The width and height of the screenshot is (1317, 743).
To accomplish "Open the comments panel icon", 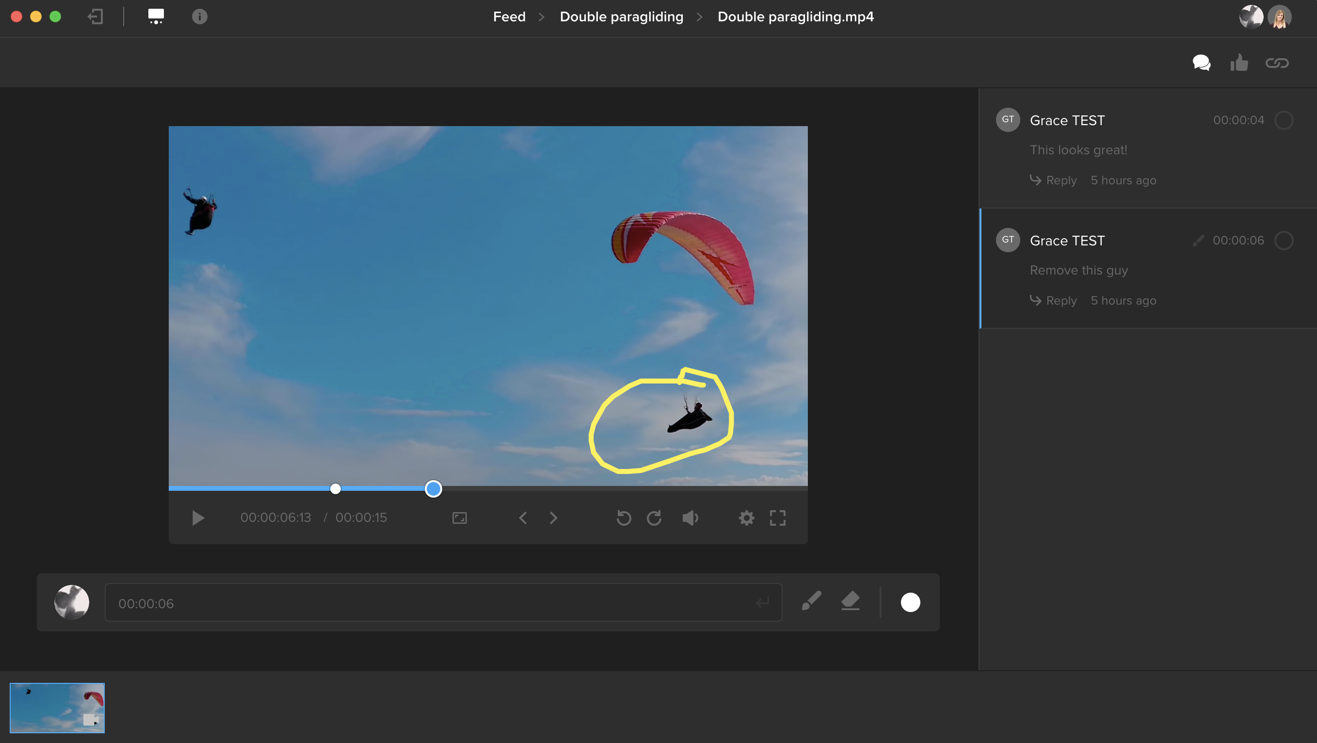I will (1202, 63).
